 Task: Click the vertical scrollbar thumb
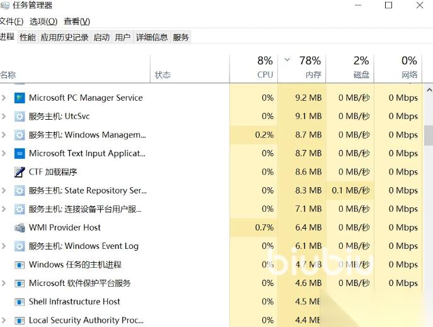pos(429,135)
